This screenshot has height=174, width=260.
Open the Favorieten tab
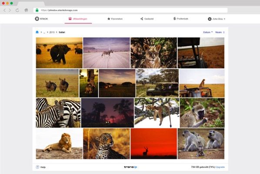click(115, 19)
